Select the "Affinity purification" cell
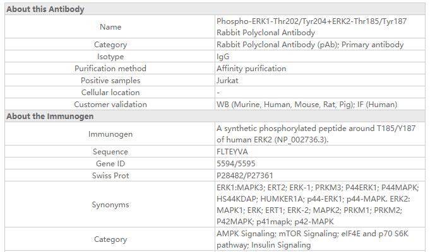The image size is (435, 252). pyautogui.click(x=251, y=69)
